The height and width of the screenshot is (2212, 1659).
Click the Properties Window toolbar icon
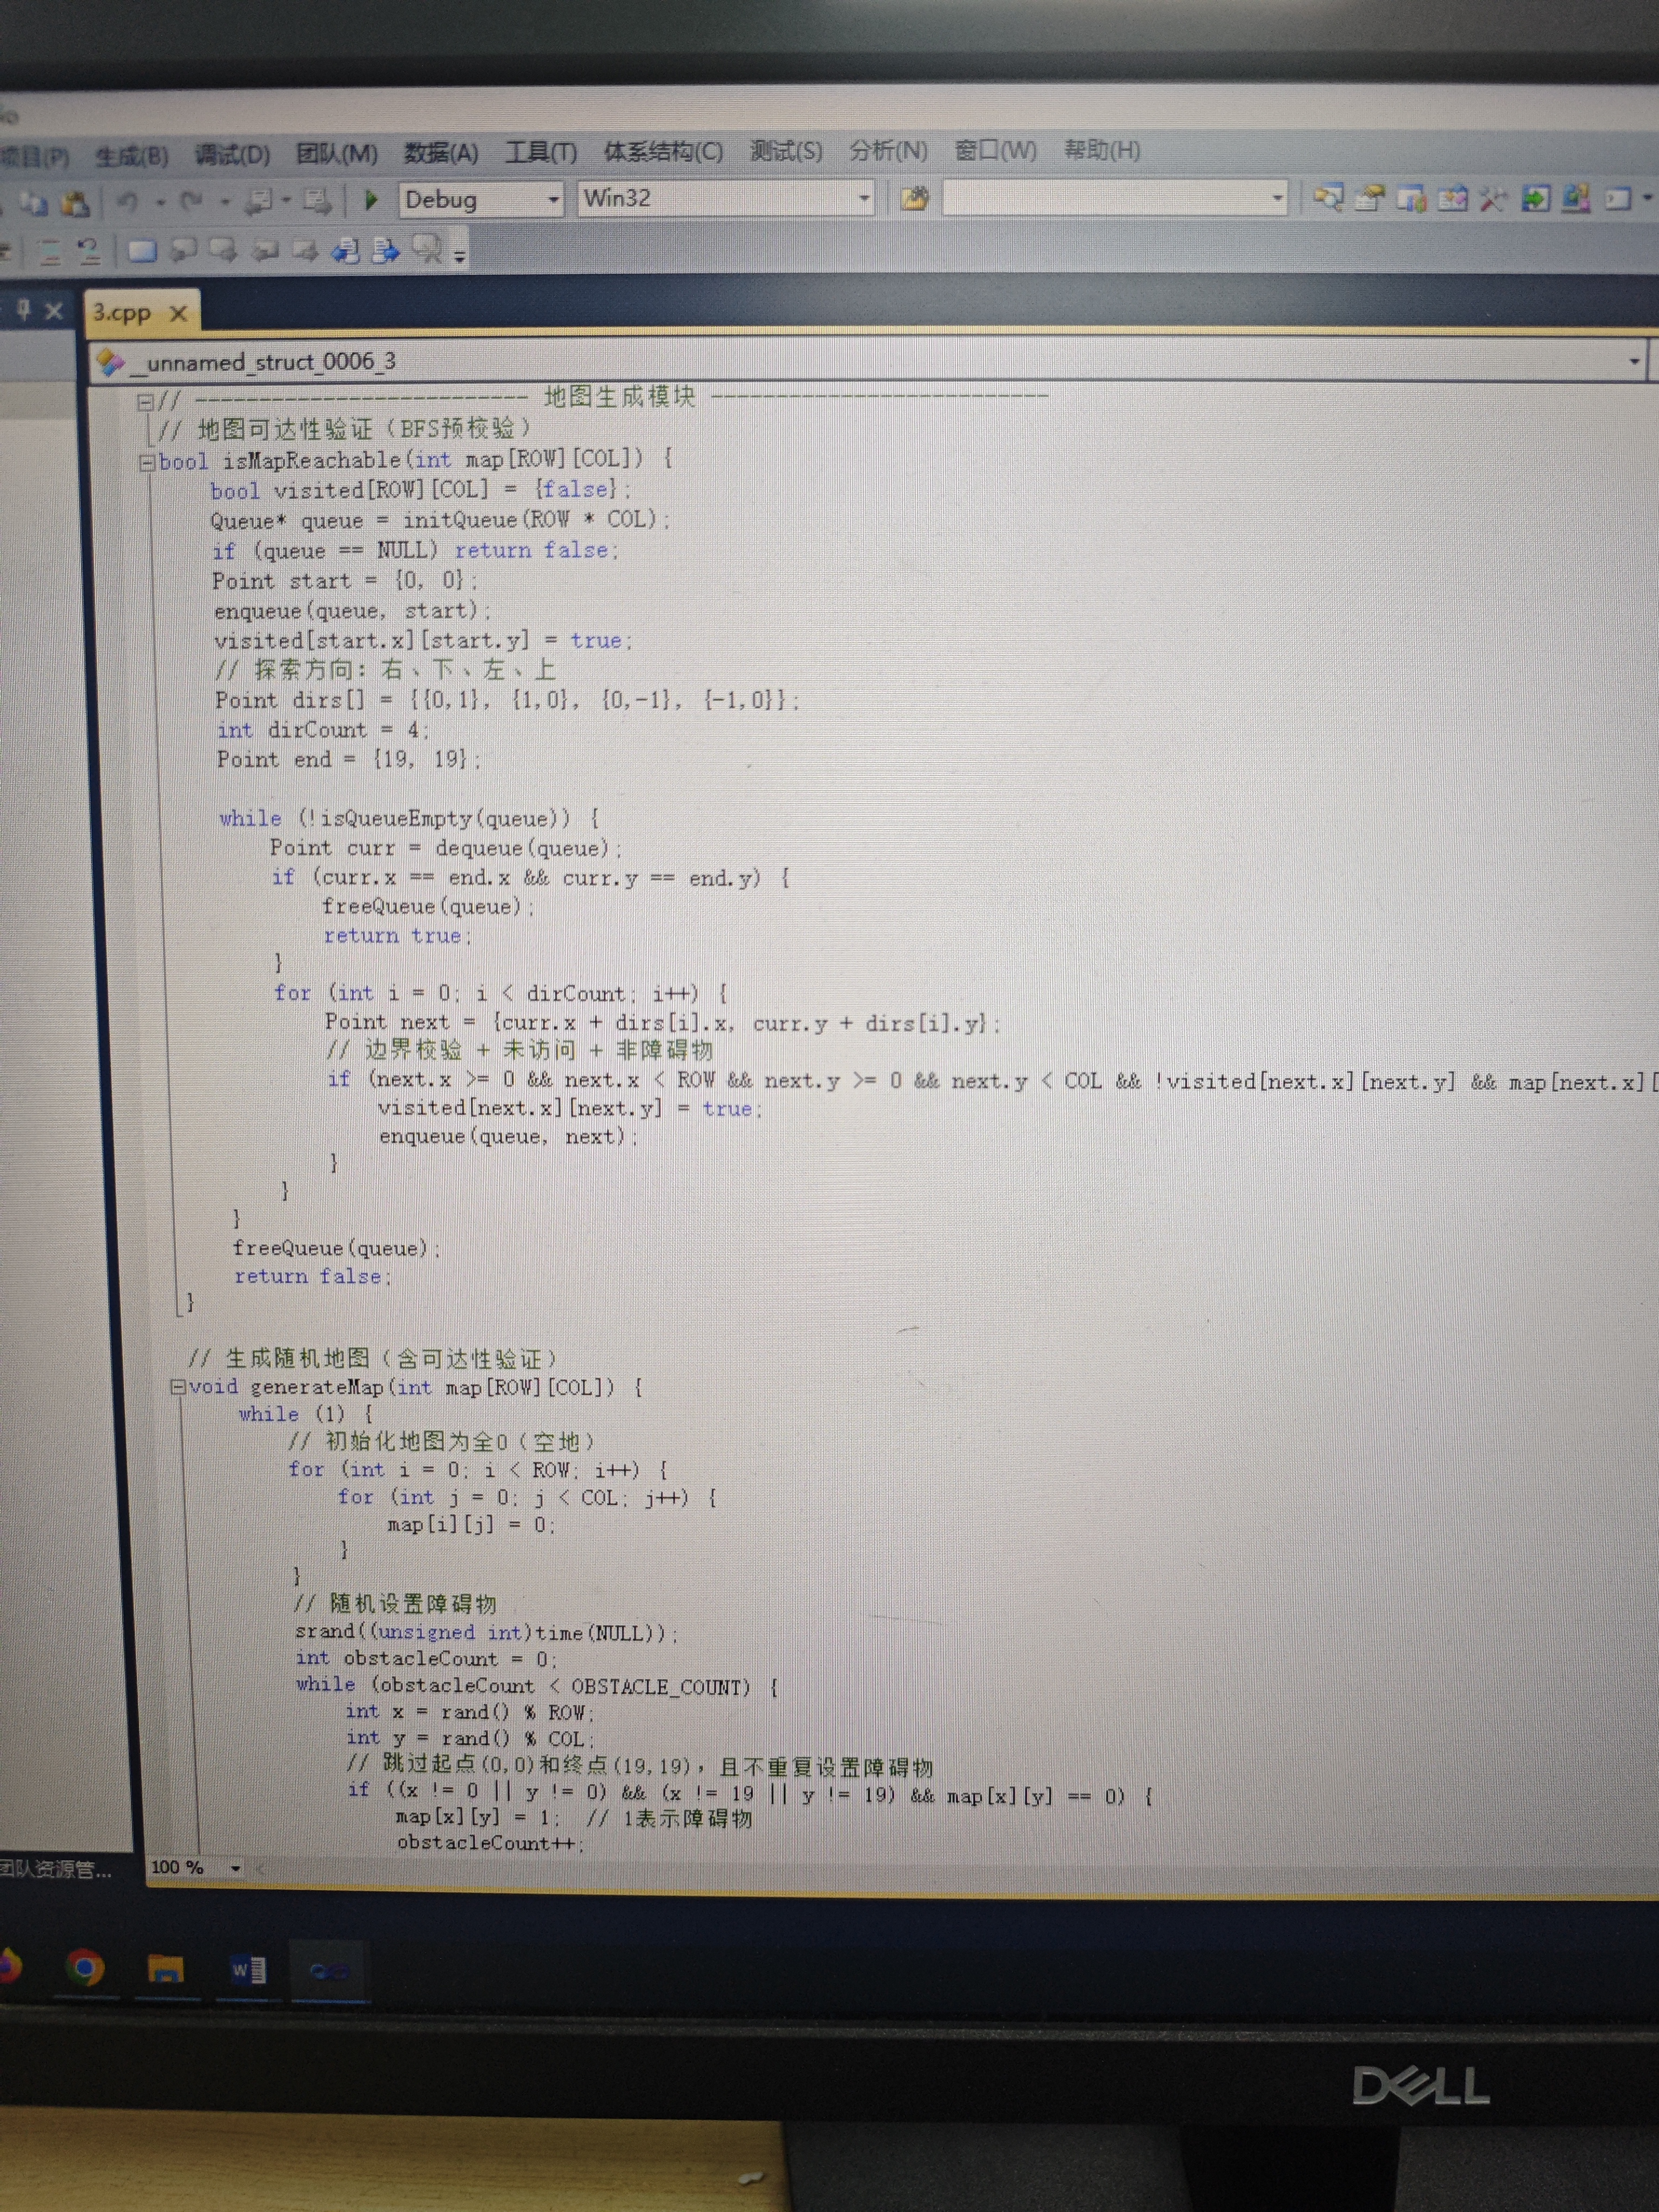coord(1370,198)
